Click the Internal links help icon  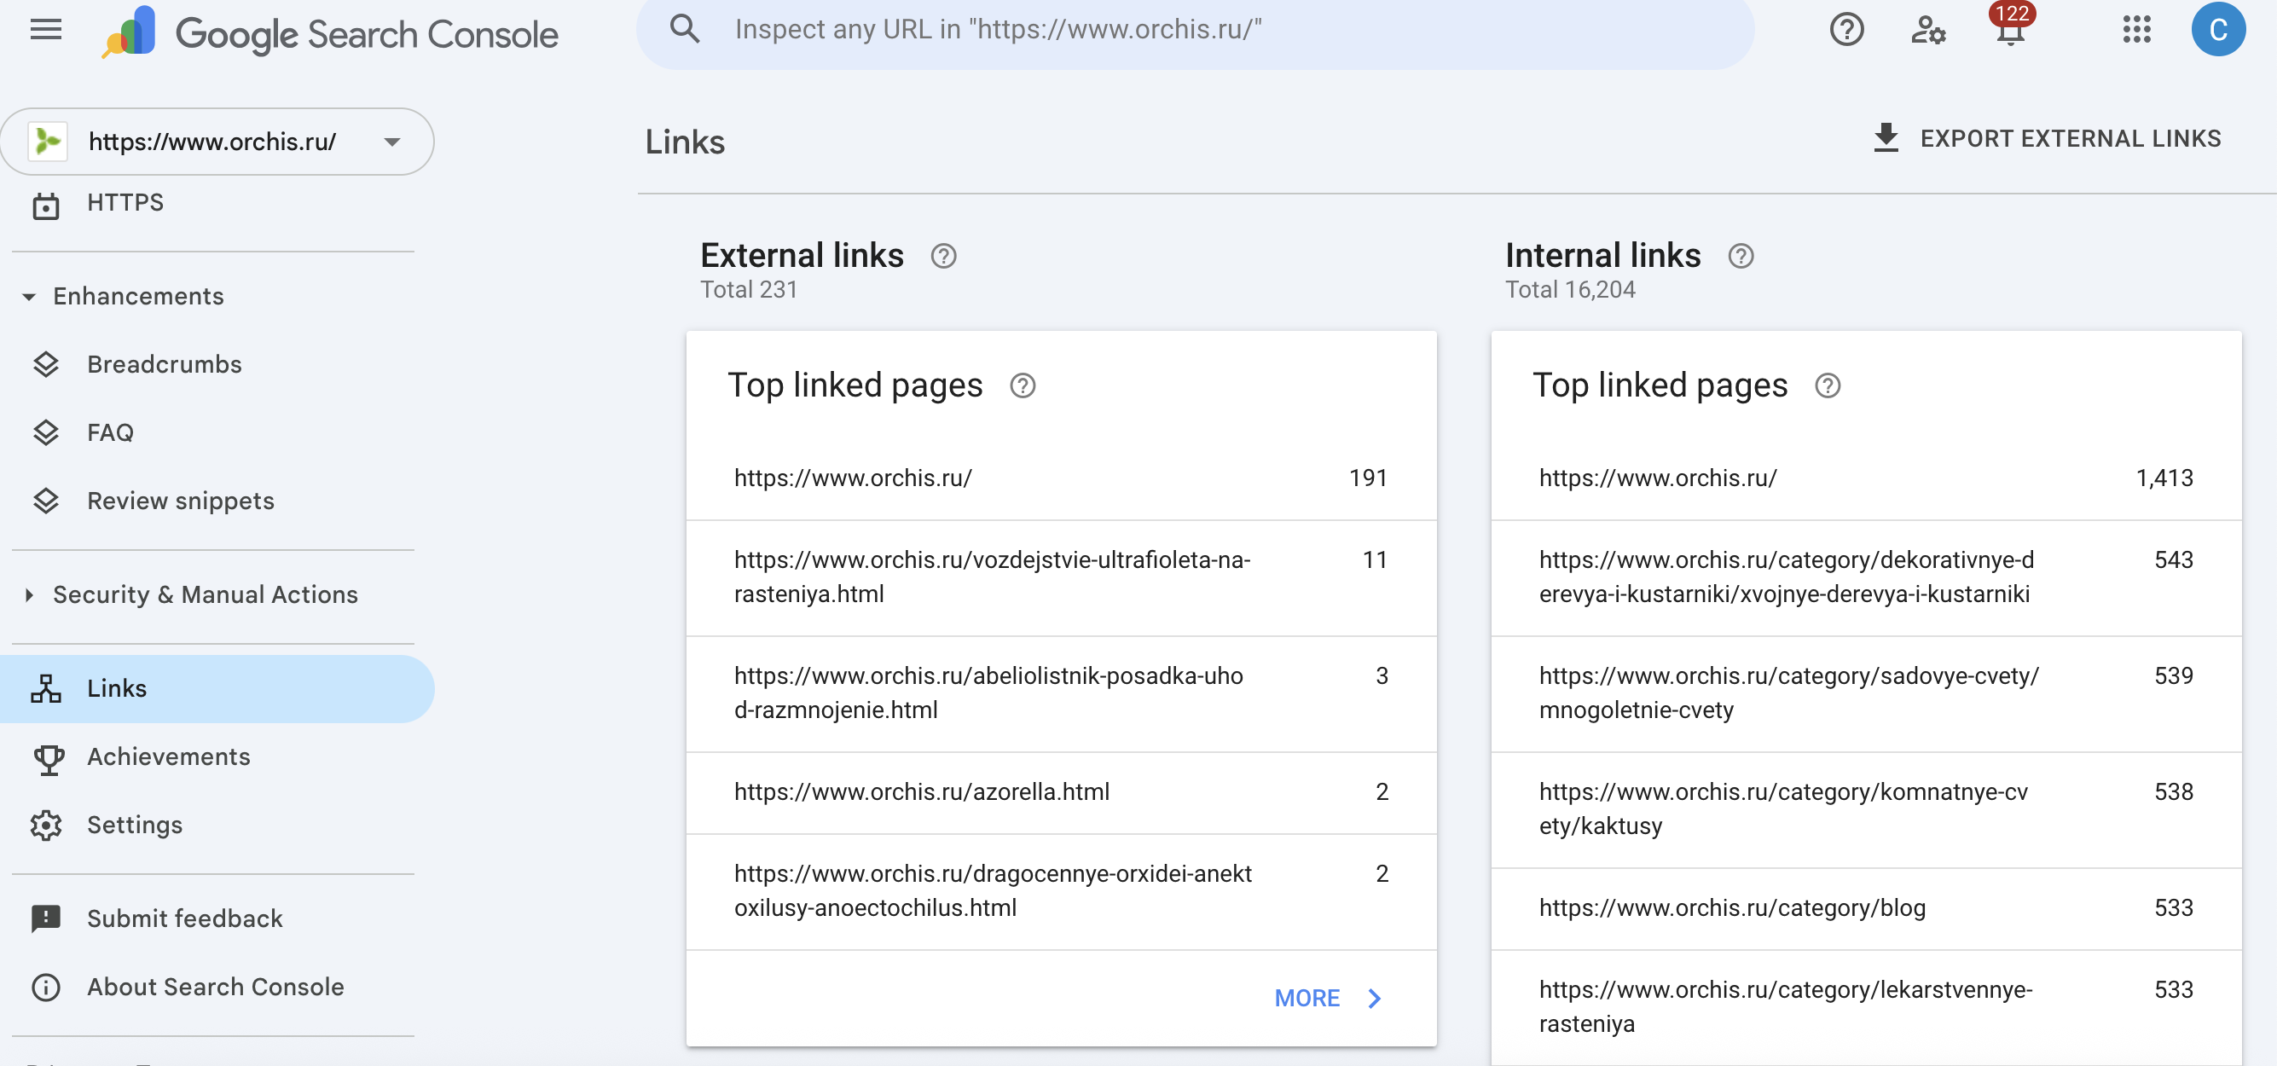[x=1741, y=257]
